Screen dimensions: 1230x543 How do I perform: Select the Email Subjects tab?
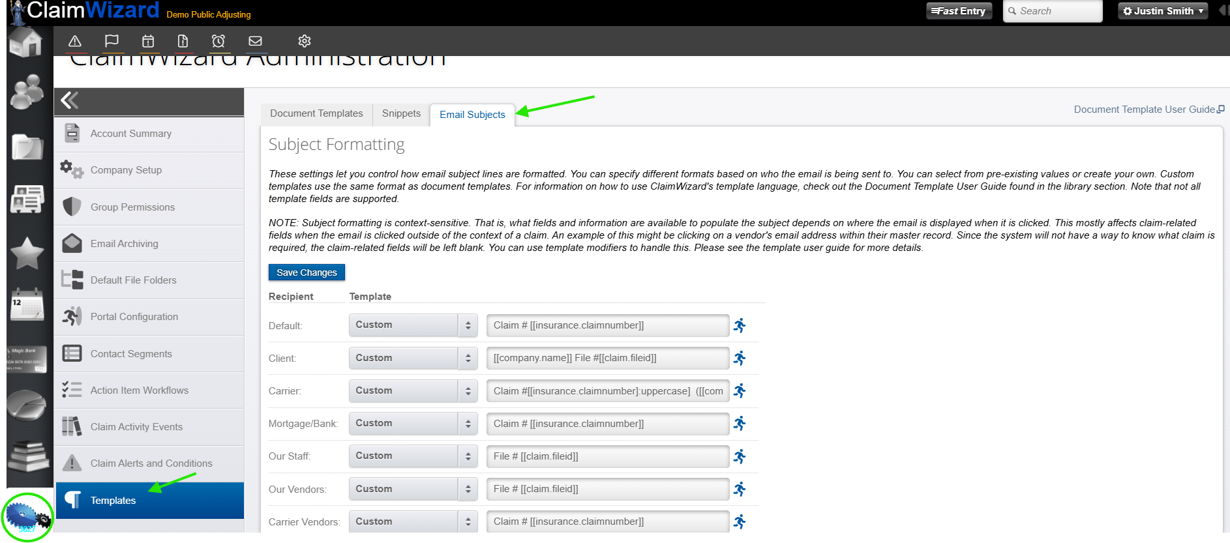click(472, 115)
